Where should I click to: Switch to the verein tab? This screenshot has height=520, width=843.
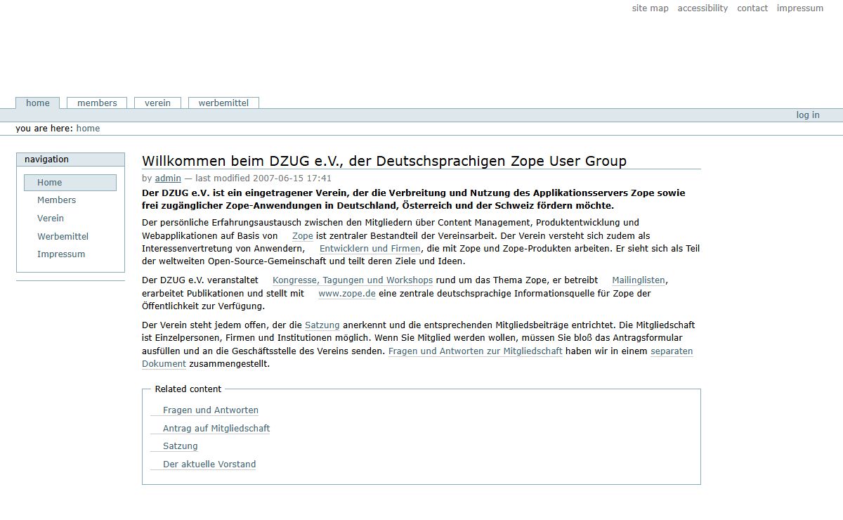pos(157,103)
